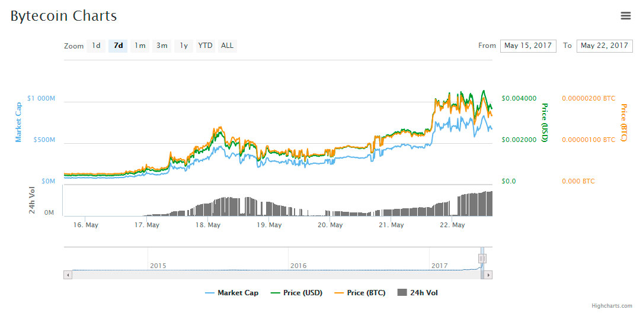
Task: Click the 2016 label in navigator
Action: tap(299, 266)
